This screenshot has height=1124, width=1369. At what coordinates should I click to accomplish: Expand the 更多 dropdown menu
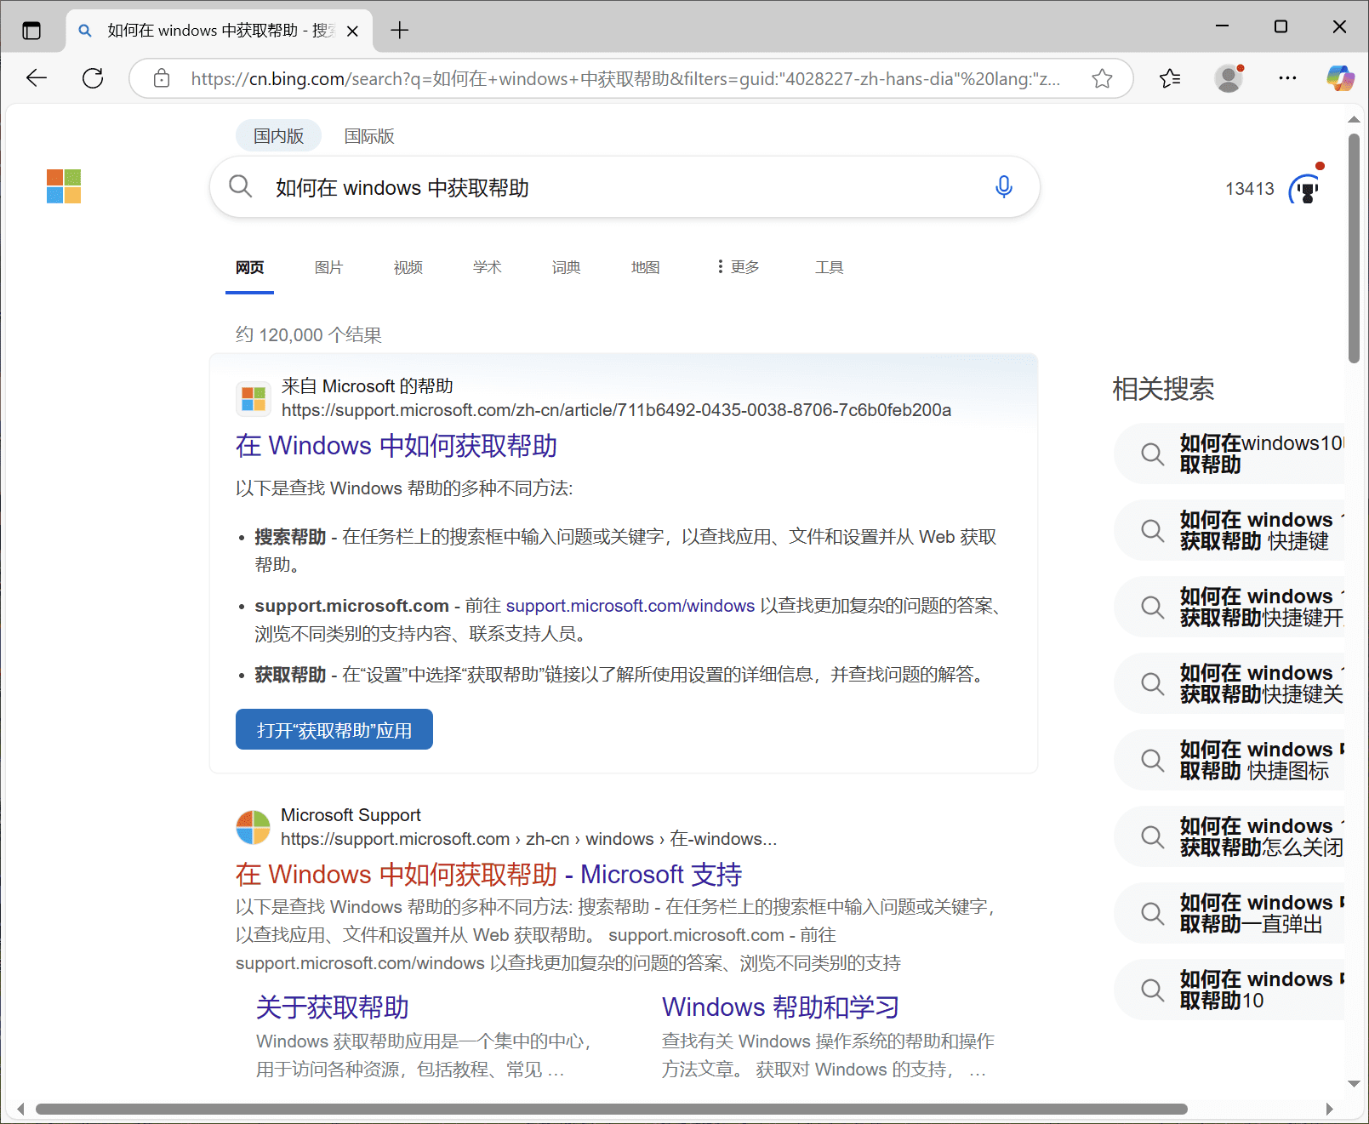(738, 267)
